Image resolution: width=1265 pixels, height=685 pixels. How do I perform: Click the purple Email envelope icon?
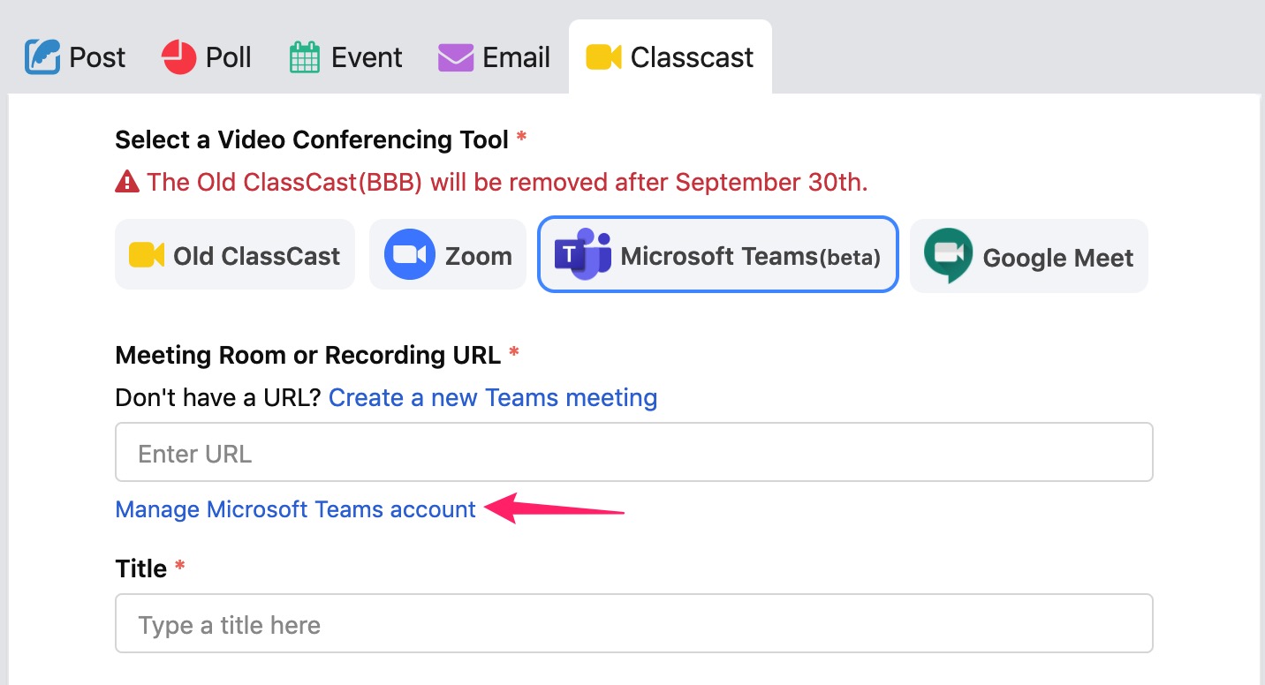click(456, 57)
